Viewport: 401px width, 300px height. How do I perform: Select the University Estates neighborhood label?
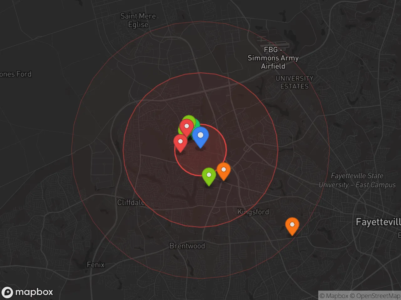294,82
